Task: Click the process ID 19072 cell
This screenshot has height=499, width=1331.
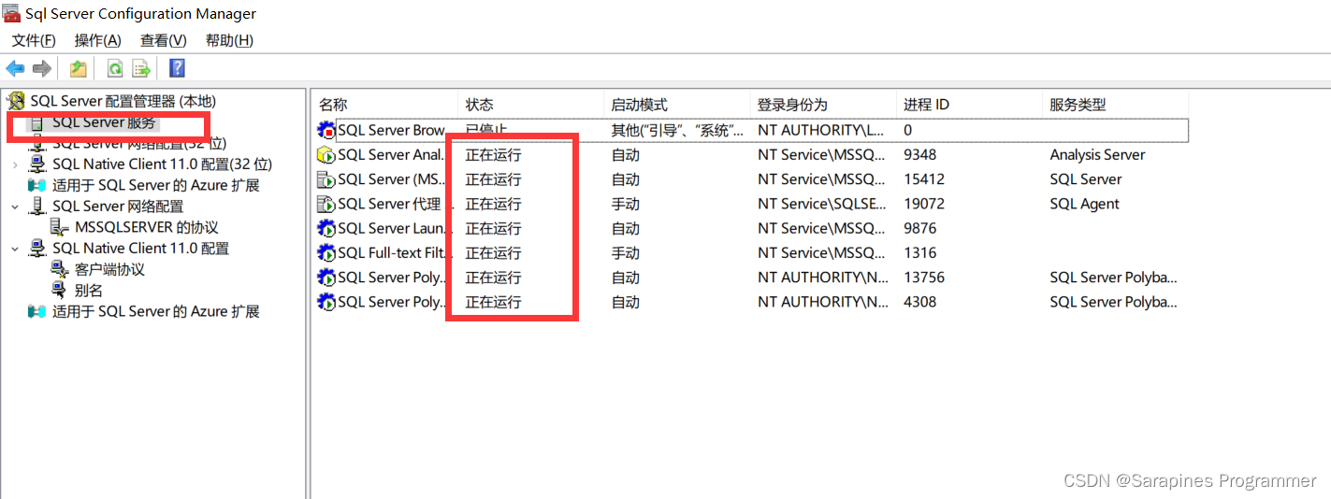Action: [924, 204]
